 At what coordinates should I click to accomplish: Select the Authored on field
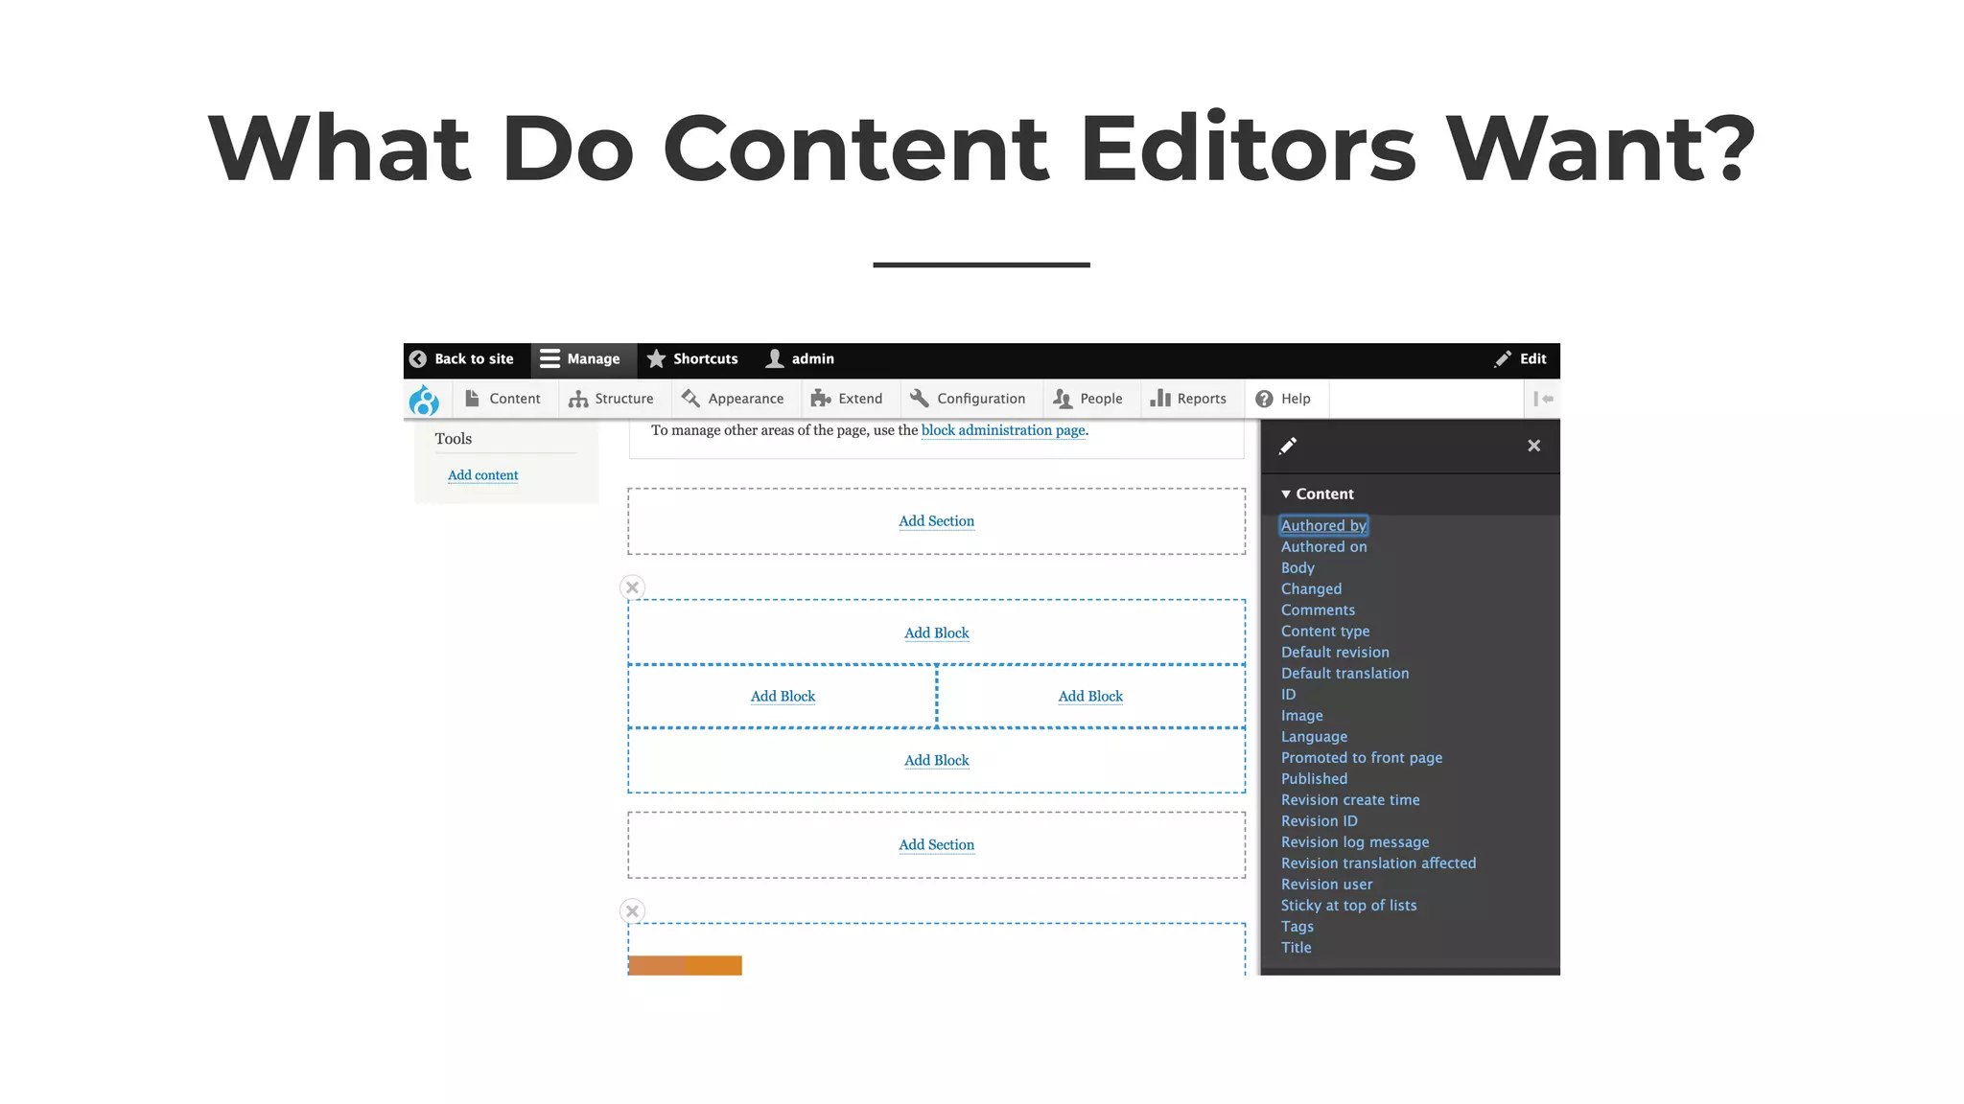(x=1323, y=547)
